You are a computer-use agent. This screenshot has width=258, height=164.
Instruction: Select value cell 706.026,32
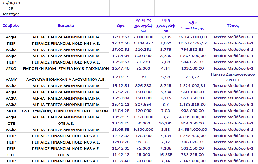coord(192,142)
